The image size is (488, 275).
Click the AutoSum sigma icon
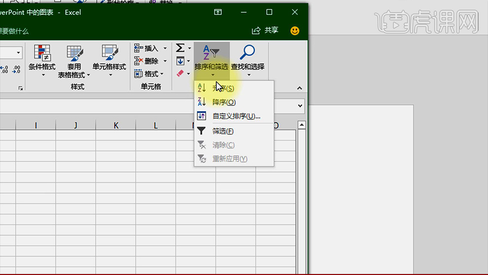click(x=180, y=48)
